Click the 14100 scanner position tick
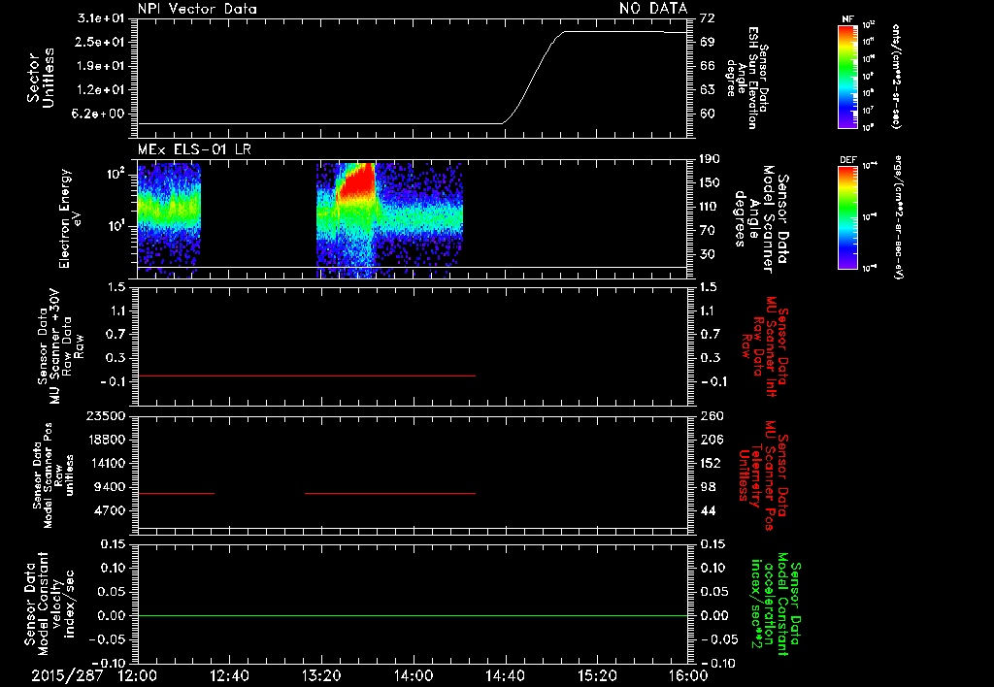This screenshot has width=994, height=687. pyautogui.click(x=107, y=463)
